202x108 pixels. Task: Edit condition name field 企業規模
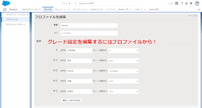tap(79, 50)
